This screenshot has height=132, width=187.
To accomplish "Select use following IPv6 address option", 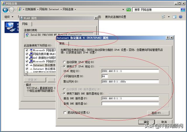I will pyautogui.click(x=64, y=66).
